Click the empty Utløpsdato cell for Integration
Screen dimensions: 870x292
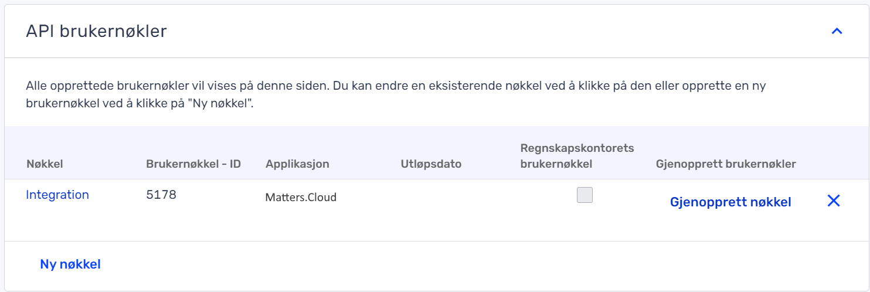point(446,198)
